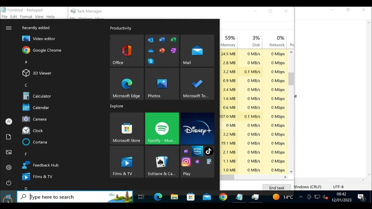
Task: Click End task in Task Manager
Action: click(277, 188)
